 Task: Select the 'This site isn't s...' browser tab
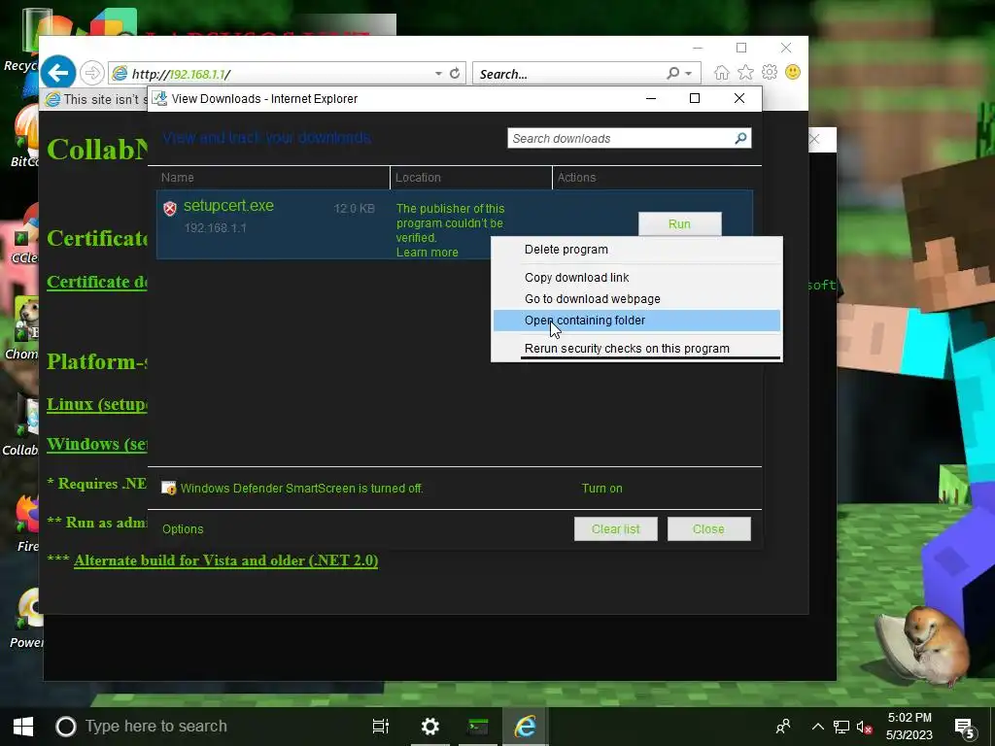click(94, 99)
